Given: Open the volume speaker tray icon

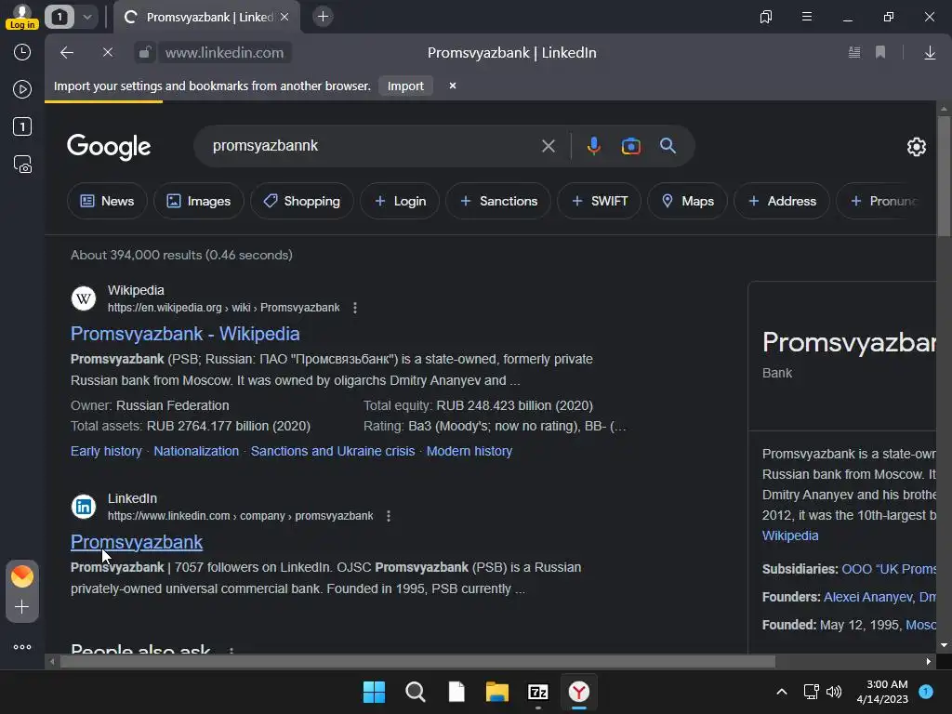Looking at the screenshot, I should point(834,692).
